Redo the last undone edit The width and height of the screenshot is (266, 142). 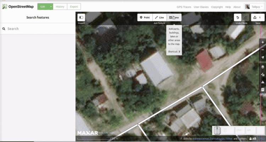coord(246,17)
